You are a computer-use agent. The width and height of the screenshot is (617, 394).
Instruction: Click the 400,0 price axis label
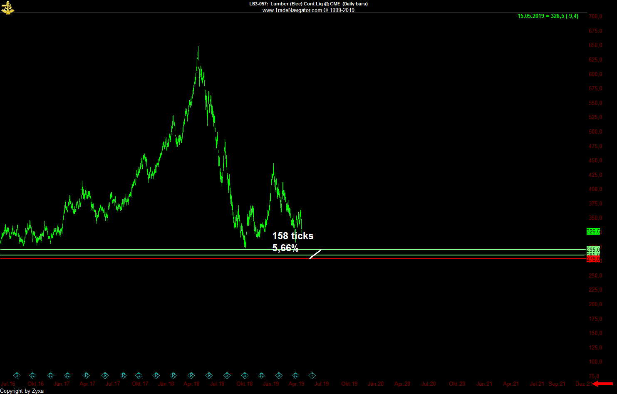tap(595, 189)
